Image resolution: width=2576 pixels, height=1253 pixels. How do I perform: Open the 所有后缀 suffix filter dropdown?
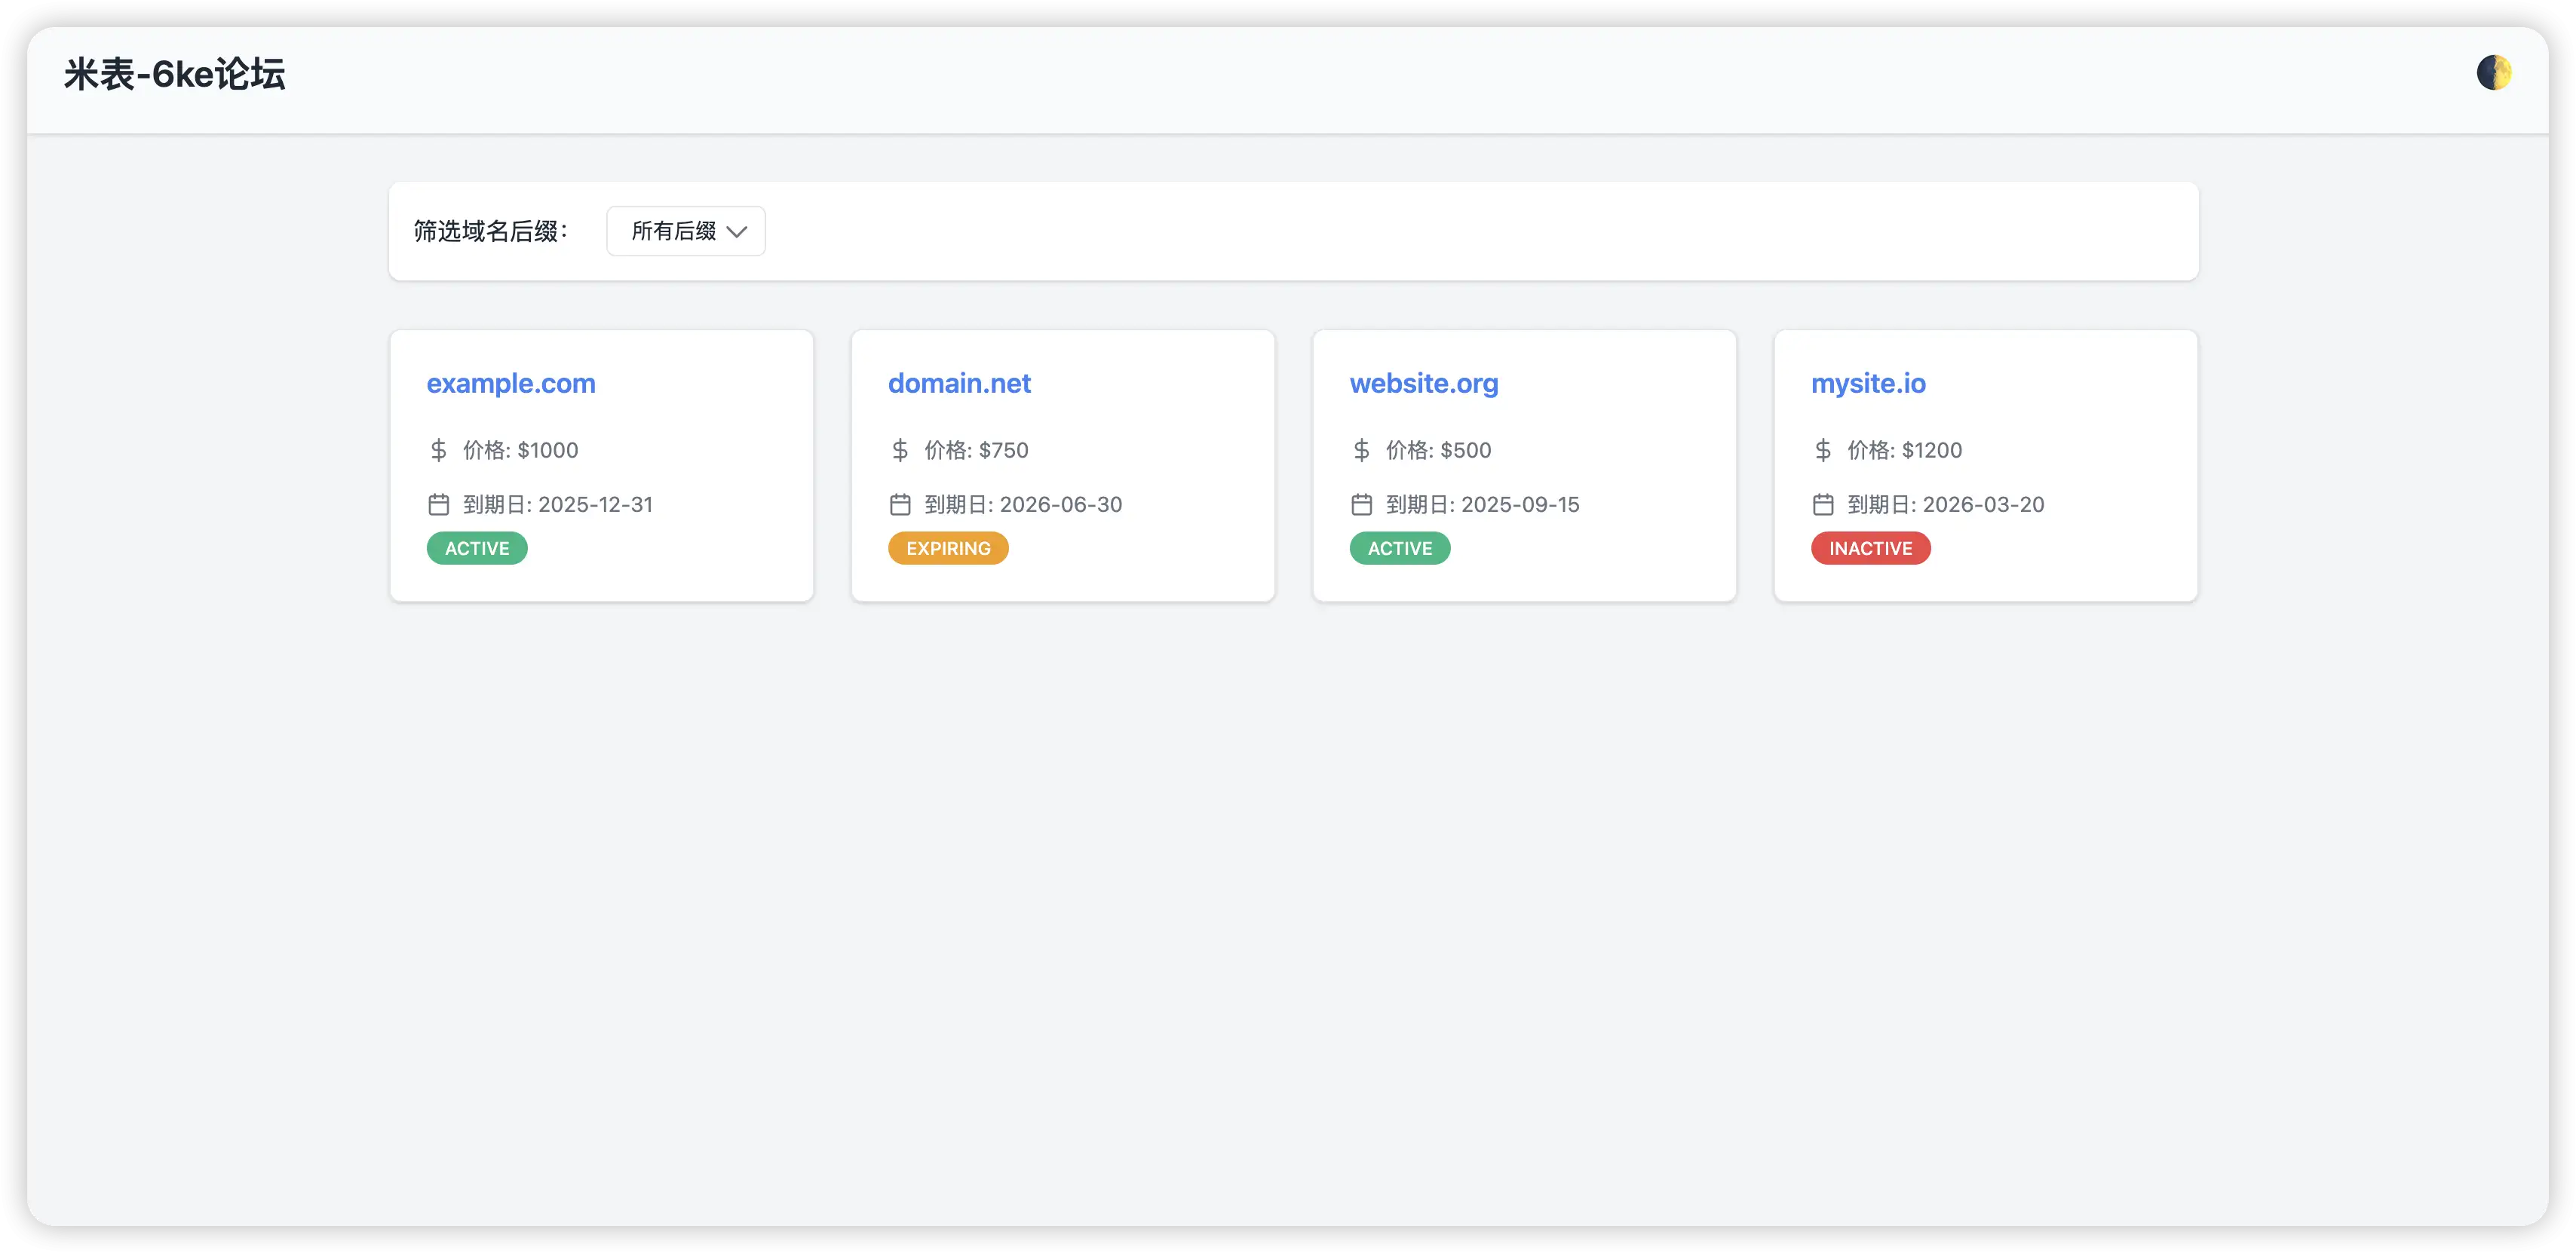tap(685, 231)
